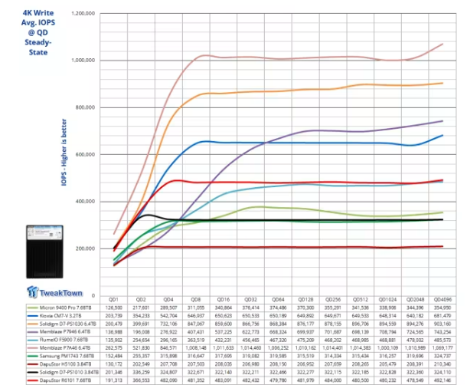This screenshot has width=467, height=385.
Task: Click the 1,200,000 y-axis label
Action: click(x=83, y=13)
